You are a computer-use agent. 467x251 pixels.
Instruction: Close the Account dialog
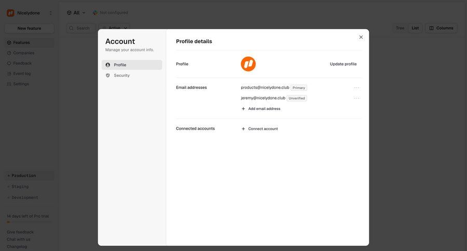point(361,37)
